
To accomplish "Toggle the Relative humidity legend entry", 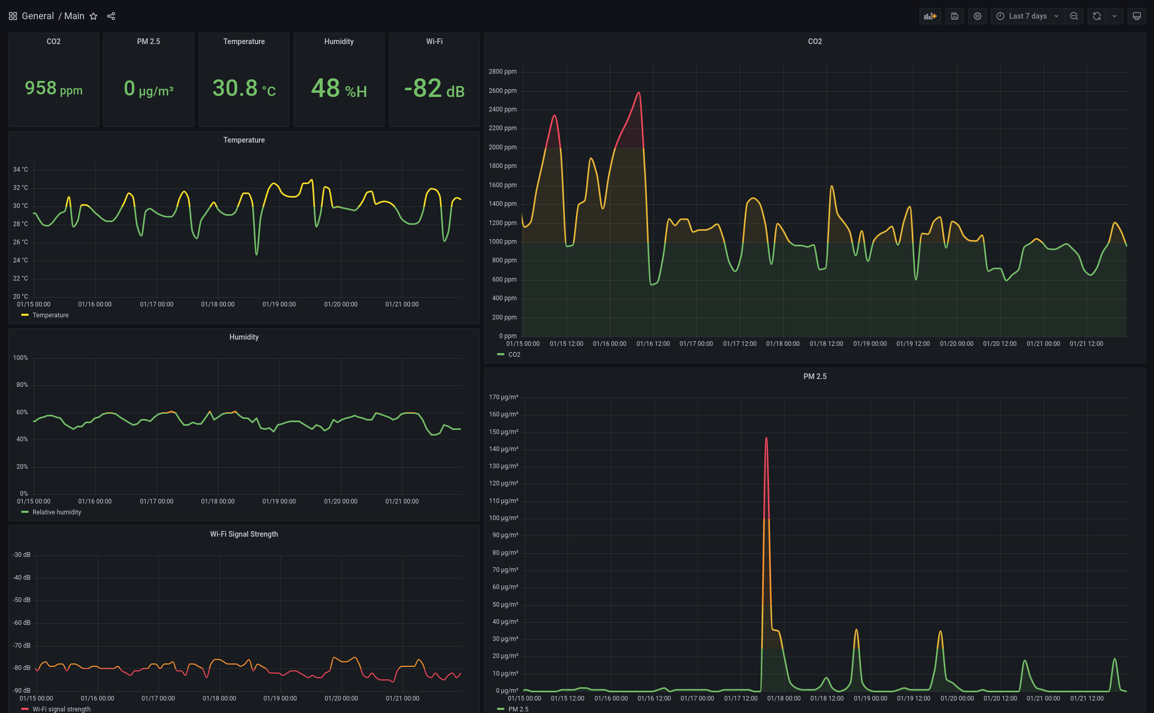I will (x=57, y=512).
